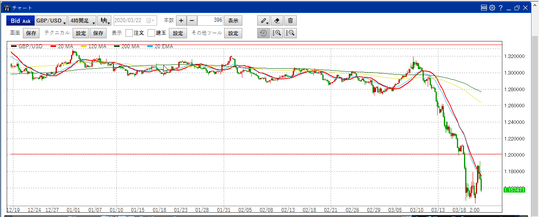Enable the 建玉 display checkbox
Viewport: 539px width, 217px height.
click(151, 33)
